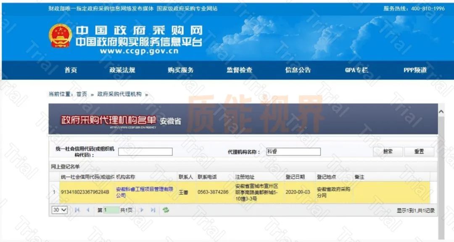The height and width of the screenshot is (242, 454).
Task: Follow the 首页 breadcrumb link
Action: 82,94
